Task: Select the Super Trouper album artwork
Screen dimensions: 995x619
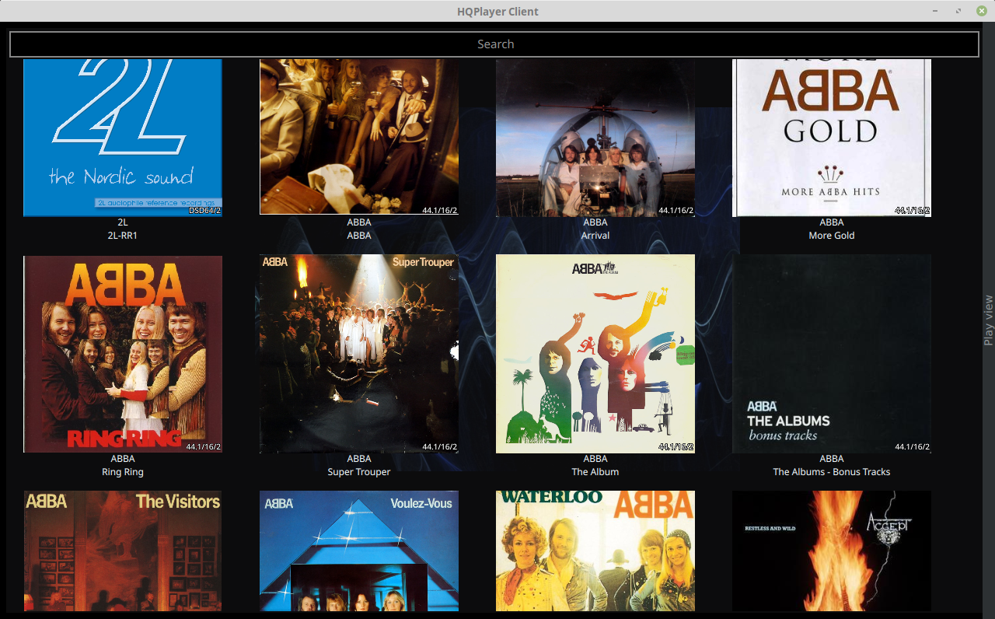Action: pos(359,354)
